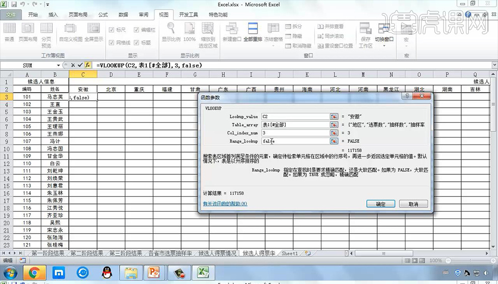Expand the formula bar
498x284 pixels.
(x=494, y=65)
